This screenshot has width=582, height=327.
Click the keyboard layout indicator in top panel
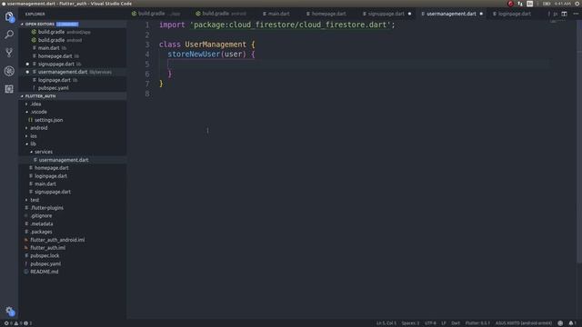pyautogui.click(x=529, y=4)
